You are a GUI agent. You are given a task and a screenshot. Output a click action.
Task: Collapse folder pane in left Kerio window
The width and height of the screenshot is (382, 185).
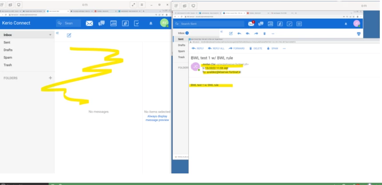pyautogui.click(x=57, y=33)
